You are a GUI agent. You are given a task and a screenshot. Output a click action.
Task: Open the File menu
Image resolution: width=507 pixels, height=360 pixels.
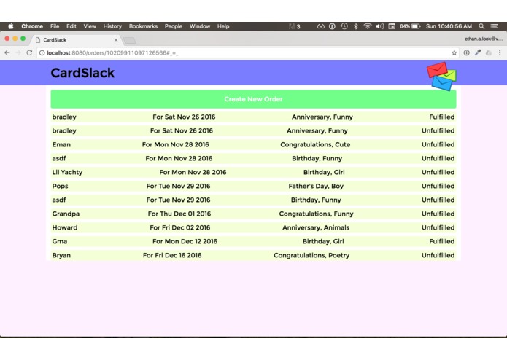tap(55, 26)
